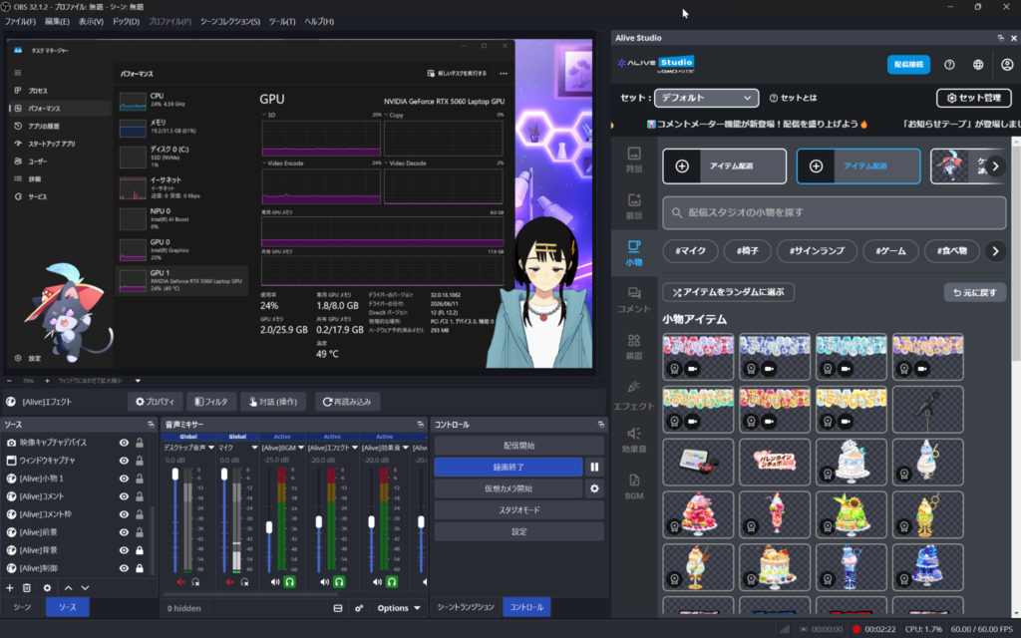Expand the [Alive]エフェクト mixer channel menu
The width and height of the screenshot is (1021, 638).
click(355, 448)
